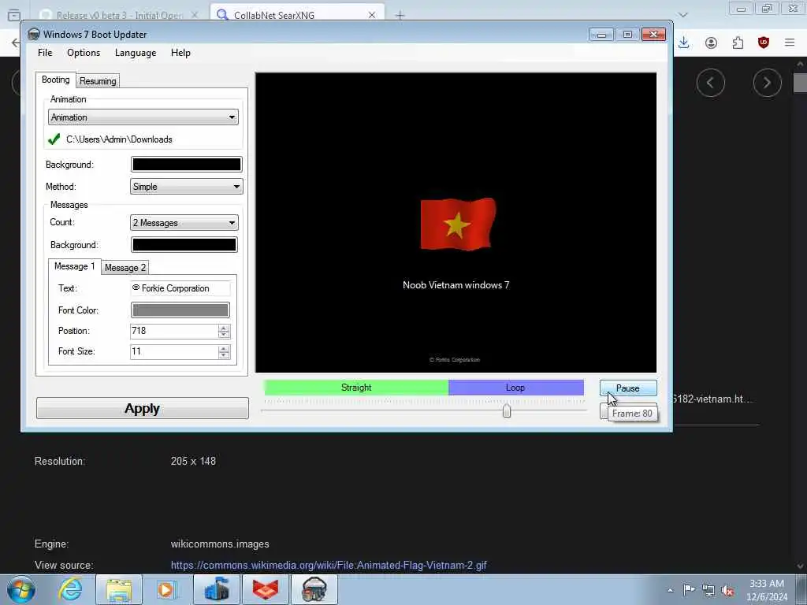Click the taskbar clock showing 3:33 AM
The image size is (807, 605).
coord(767,590)
